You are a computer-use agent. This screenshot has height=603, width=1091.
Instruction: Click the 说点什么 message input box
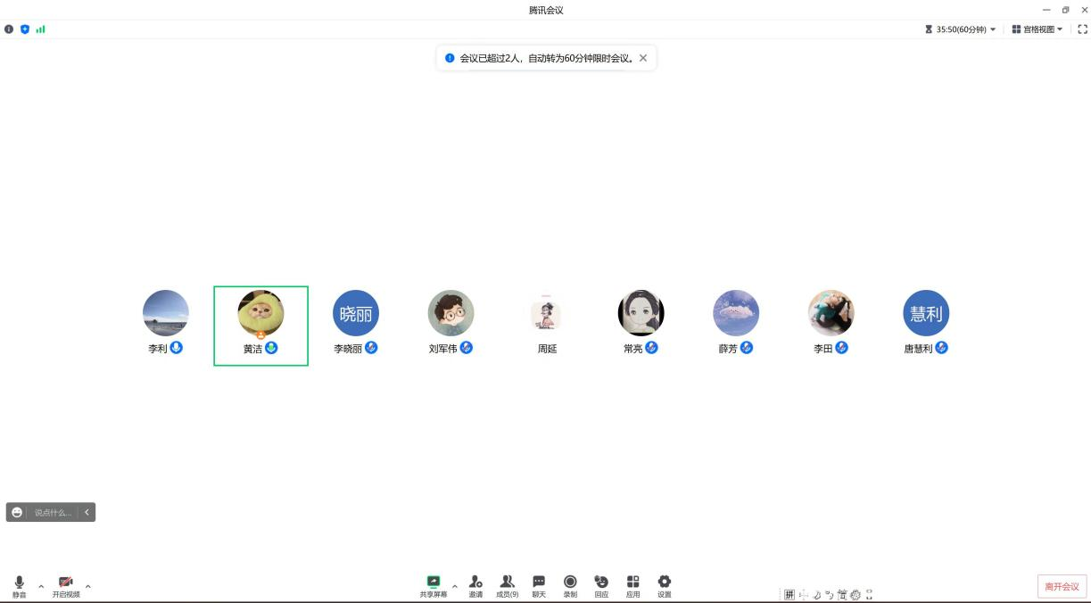53,512
